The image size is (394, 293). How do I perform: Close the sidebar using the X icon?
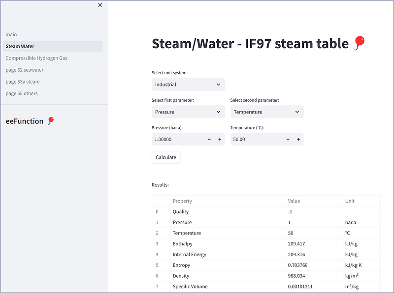pos(100,5)
